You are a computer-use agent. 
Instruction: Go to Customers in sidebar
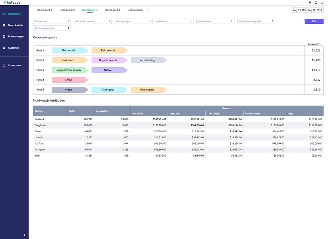[x=14, y=48]
